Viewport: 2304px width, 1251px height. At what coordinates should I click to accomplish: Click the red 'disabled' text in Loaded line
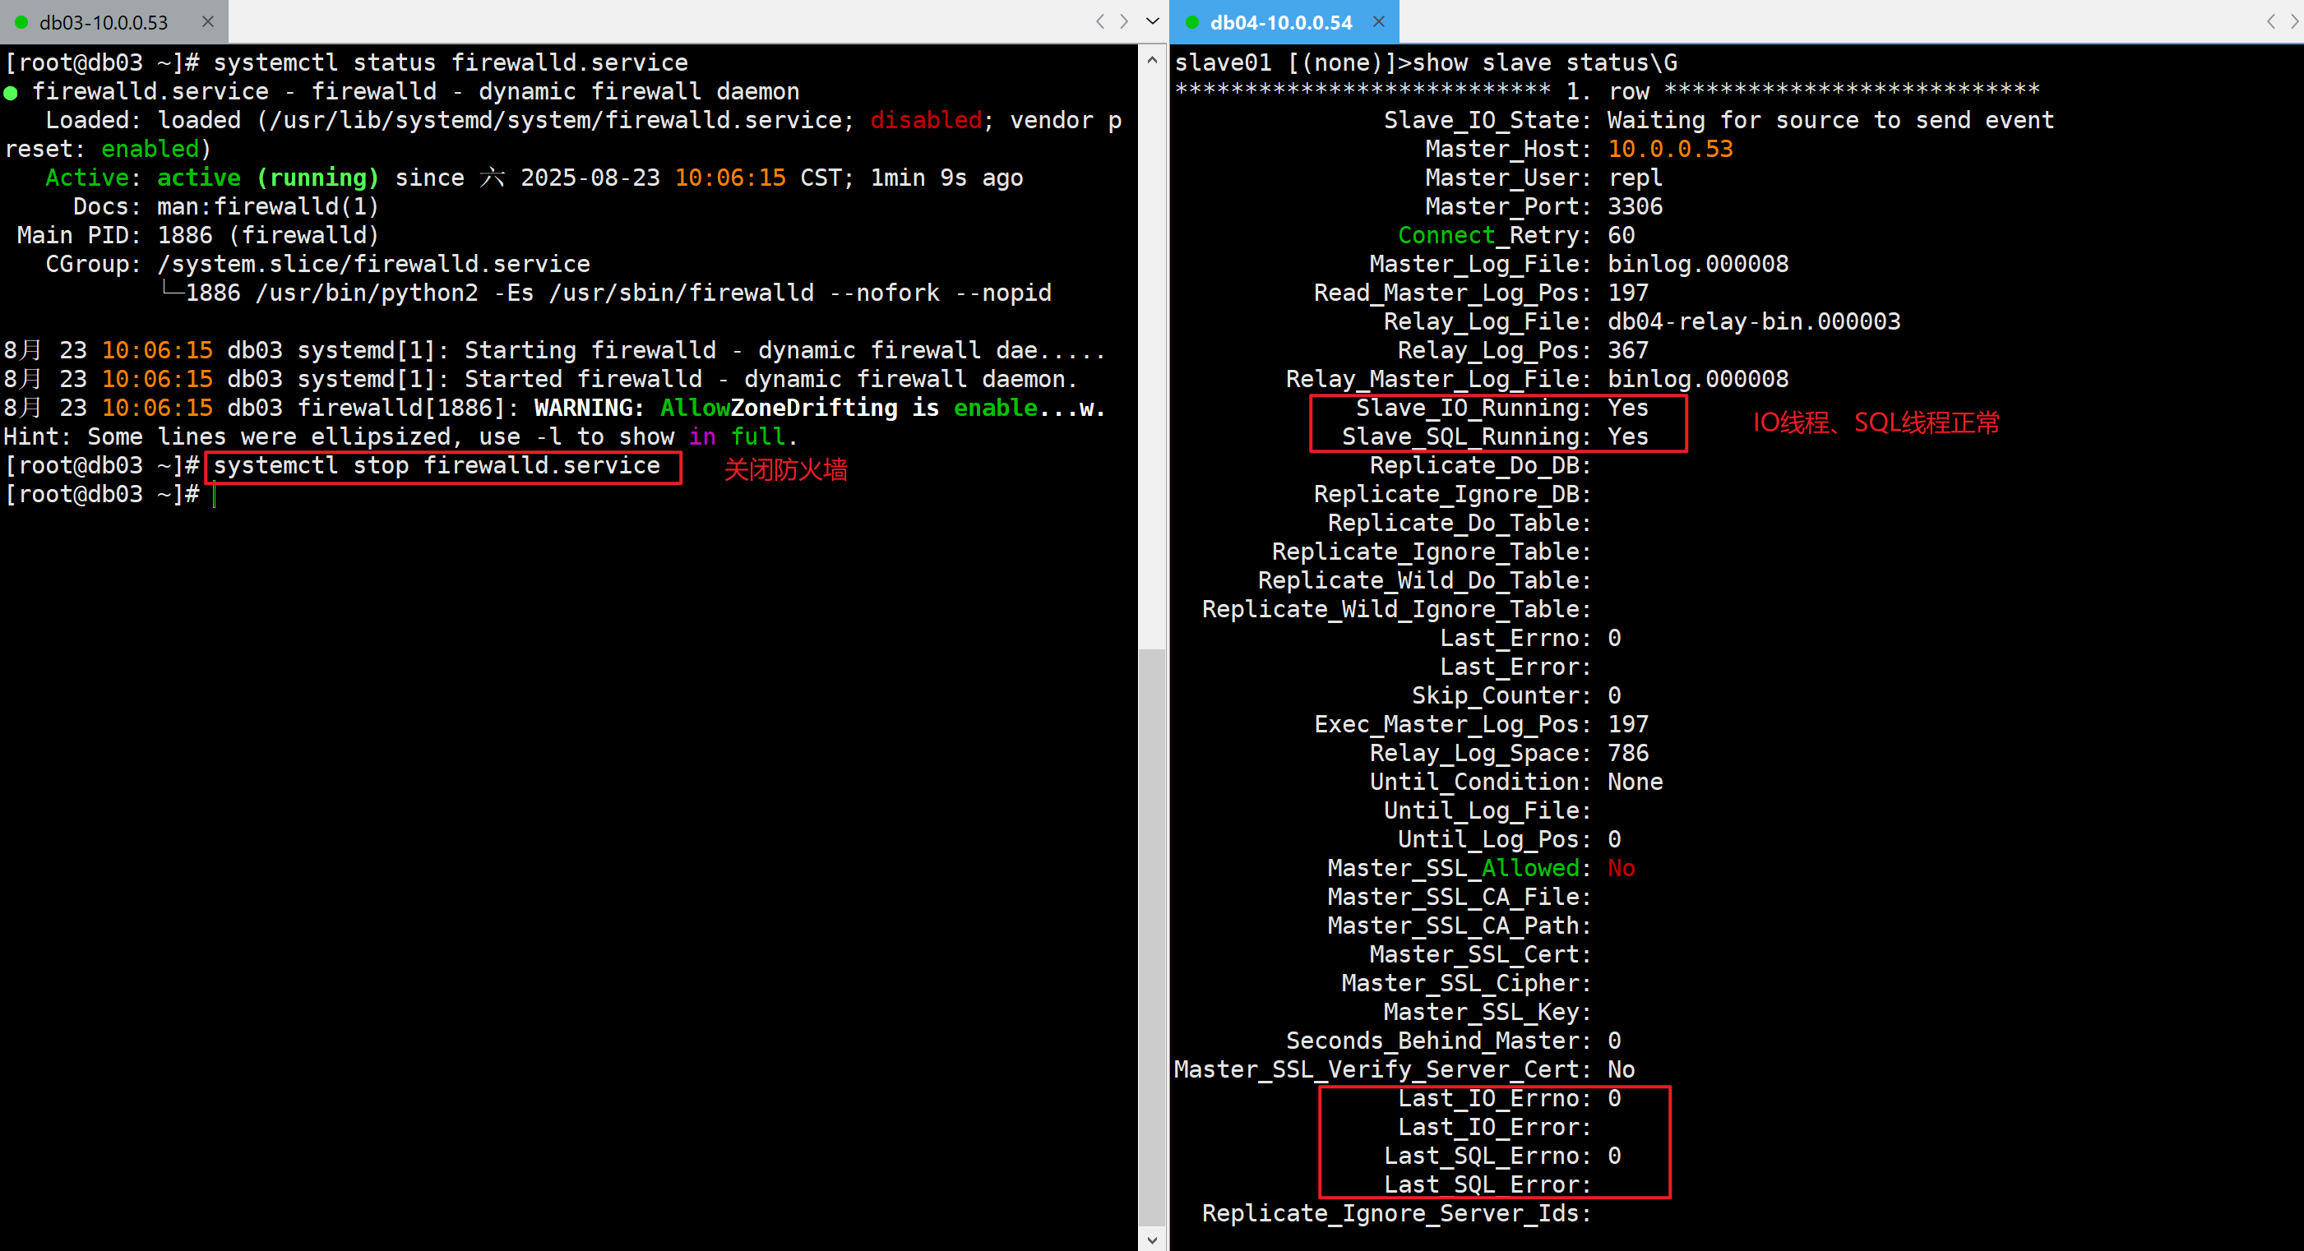pyautogui.click(x=926, y=120)
